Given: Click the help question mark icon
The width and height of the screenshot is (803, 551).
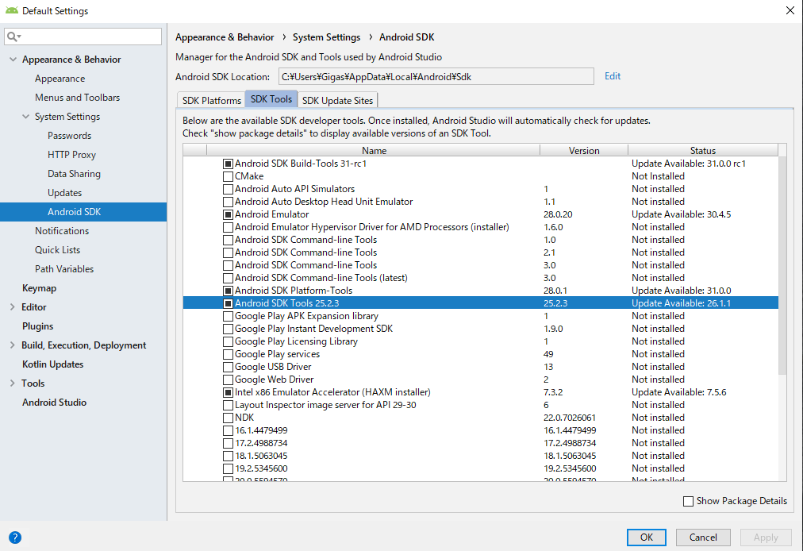Looking at the screenshot, I should tap(15, 538).
